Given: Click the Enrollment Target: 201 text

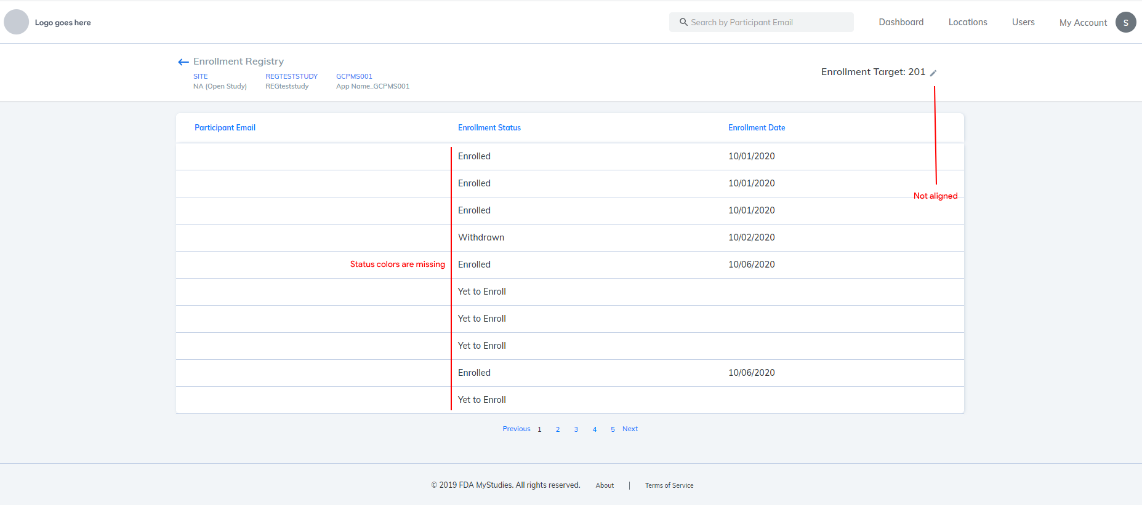Looking at the screenshot, I should pos(873,72).
